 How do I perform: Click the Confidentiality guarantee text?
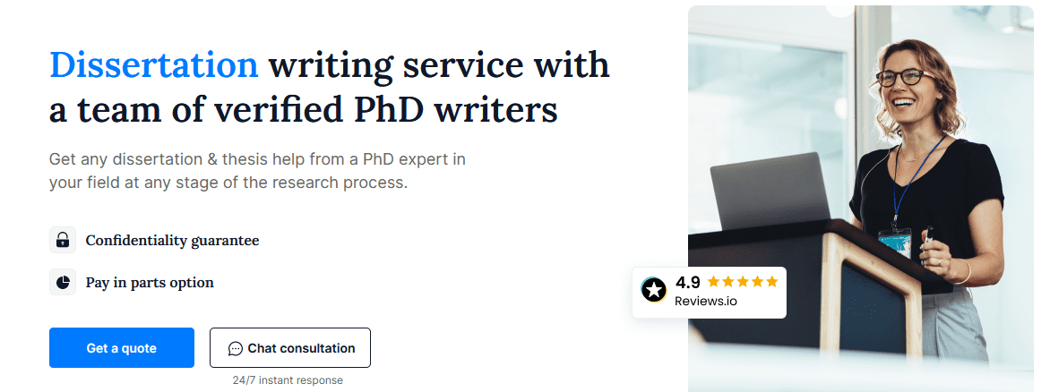[x=172, y=240]
